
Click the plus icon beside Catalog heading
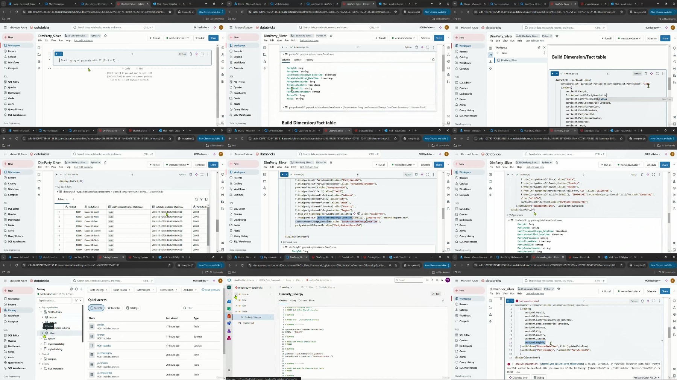[81, 289]
